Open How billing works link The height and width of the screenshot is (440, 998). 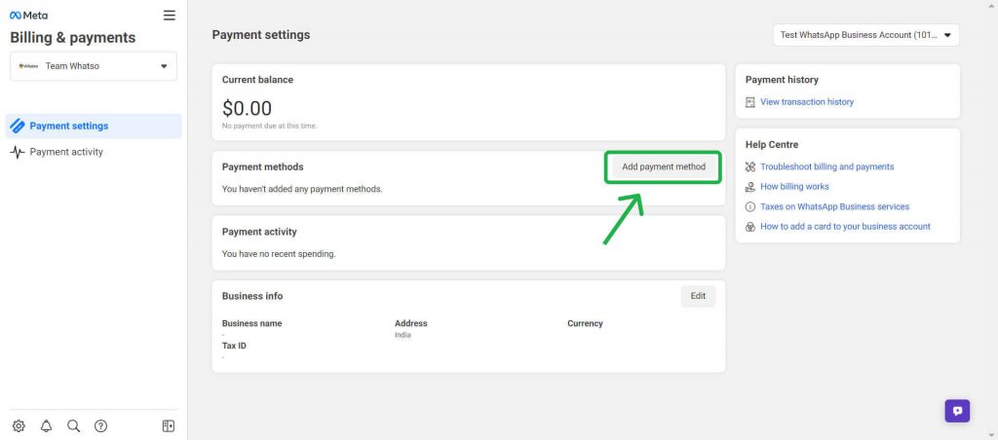794,187
